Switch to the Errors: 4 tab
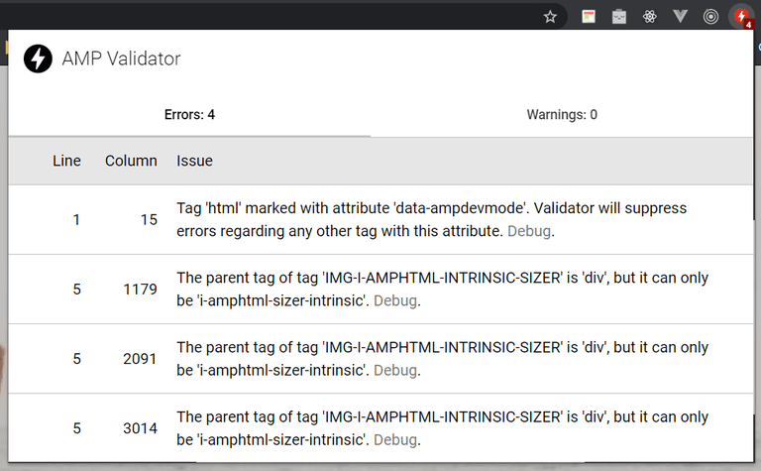 tap(189, 115)
